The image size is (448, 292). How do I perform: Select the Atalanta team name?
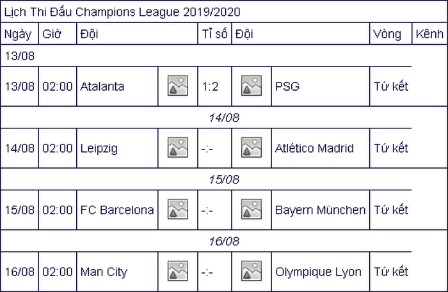[x=102, y=86]
